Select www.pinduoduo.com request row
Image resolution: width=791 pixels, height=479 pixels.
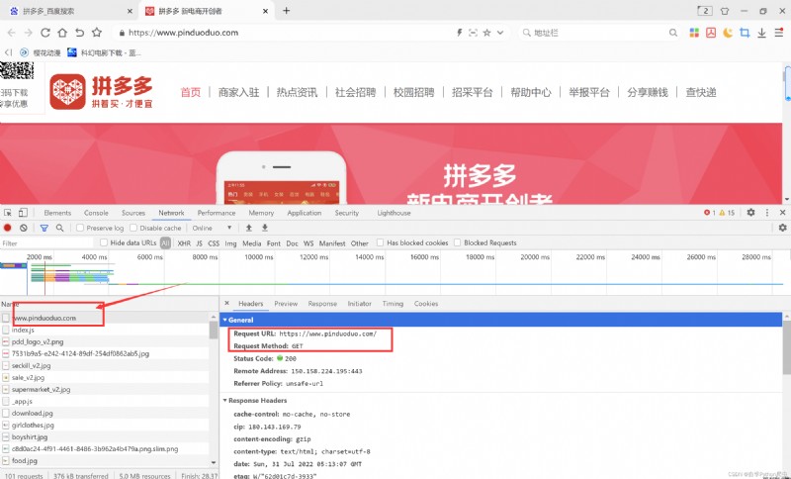pos(105,318)
